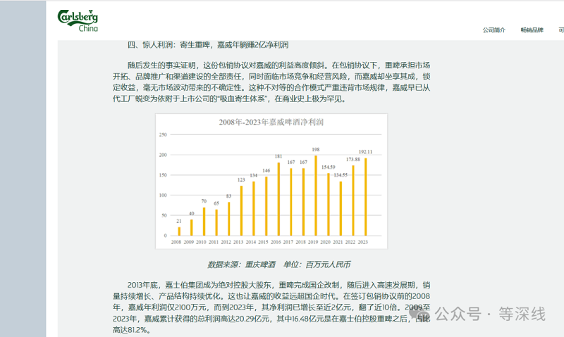The width and height of the screenshot is (564, 337).
Task: Click the Carlsberg China logo
Action: (78, 21)
